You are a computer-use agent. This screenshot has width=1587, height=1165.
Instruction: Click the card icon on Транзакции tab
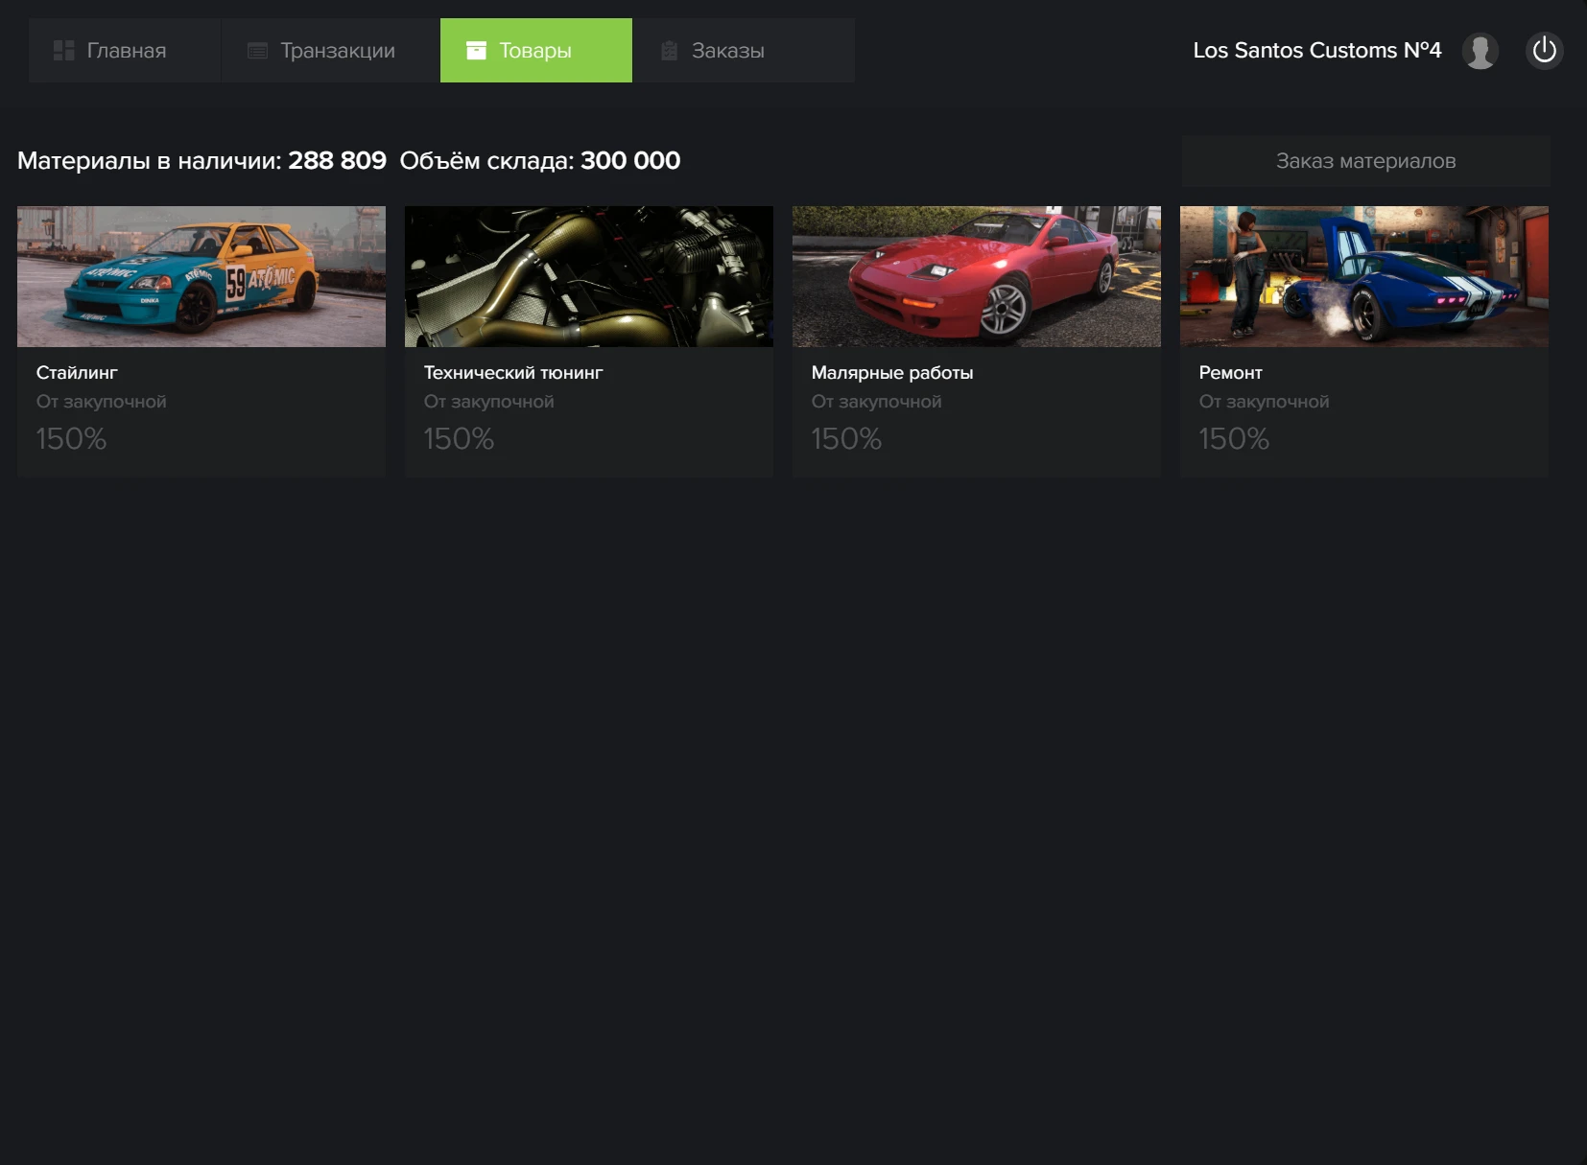point(257,51)
